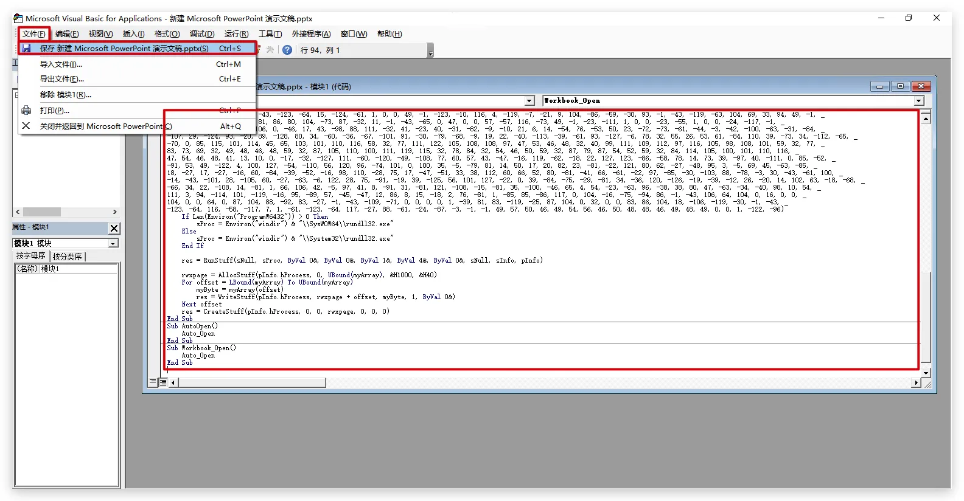Click the Sub Workbook_Open() code line
Image resolution: width=964 pixels, height=501 pixels.
click(x=201, y=348)
